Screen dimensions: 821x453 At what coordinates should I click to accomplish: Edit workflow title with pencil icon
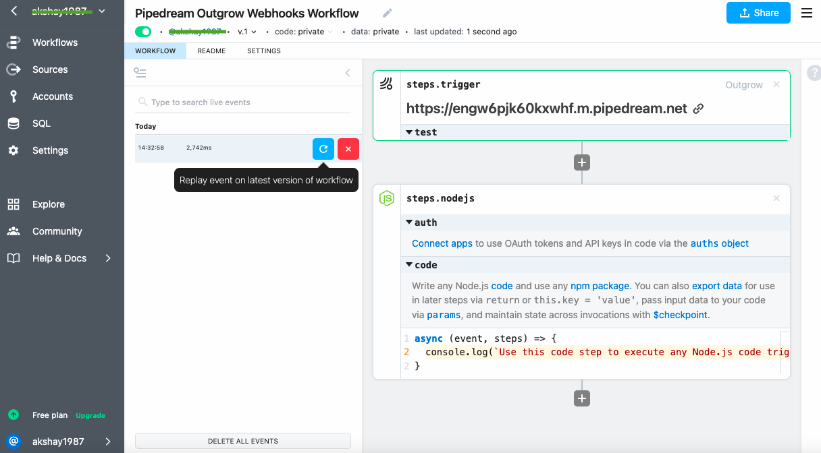(387, 13)
